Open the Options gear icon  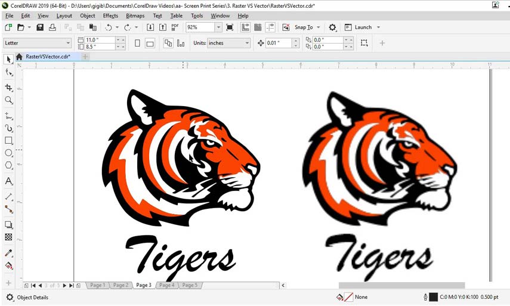click(332, 27)
